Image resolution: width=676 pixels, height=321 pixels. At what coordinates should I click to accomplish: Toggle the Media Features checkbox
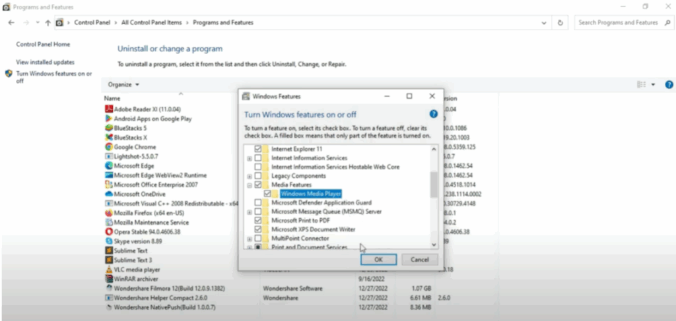pos(258,185)
